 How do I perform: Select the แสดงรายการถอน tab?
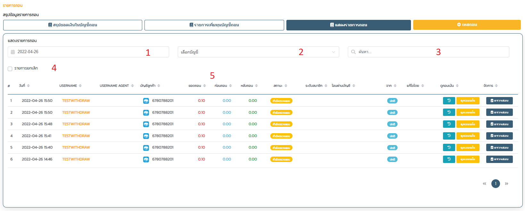point(349,25)
